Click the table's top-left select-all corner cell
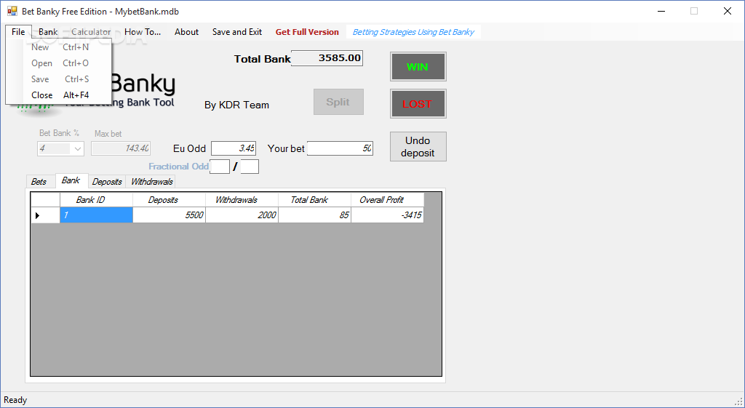 (x=46, y=200)
